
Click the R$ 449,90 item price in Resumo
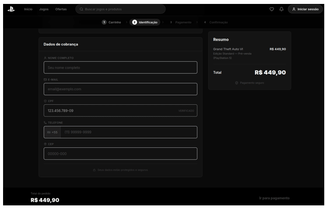(277, 49)
